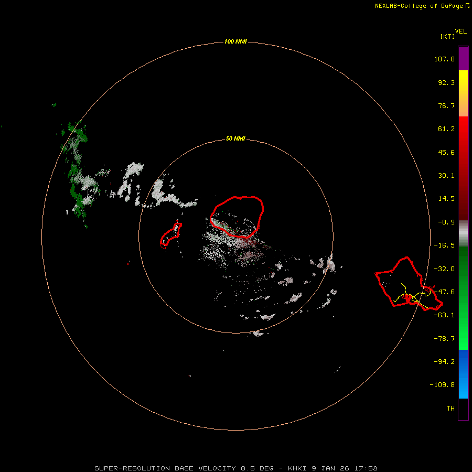Image resolution: width=472 pixels, height=472 pixels.
Task: Click the [KT] units label
Action: coord(447,36)
